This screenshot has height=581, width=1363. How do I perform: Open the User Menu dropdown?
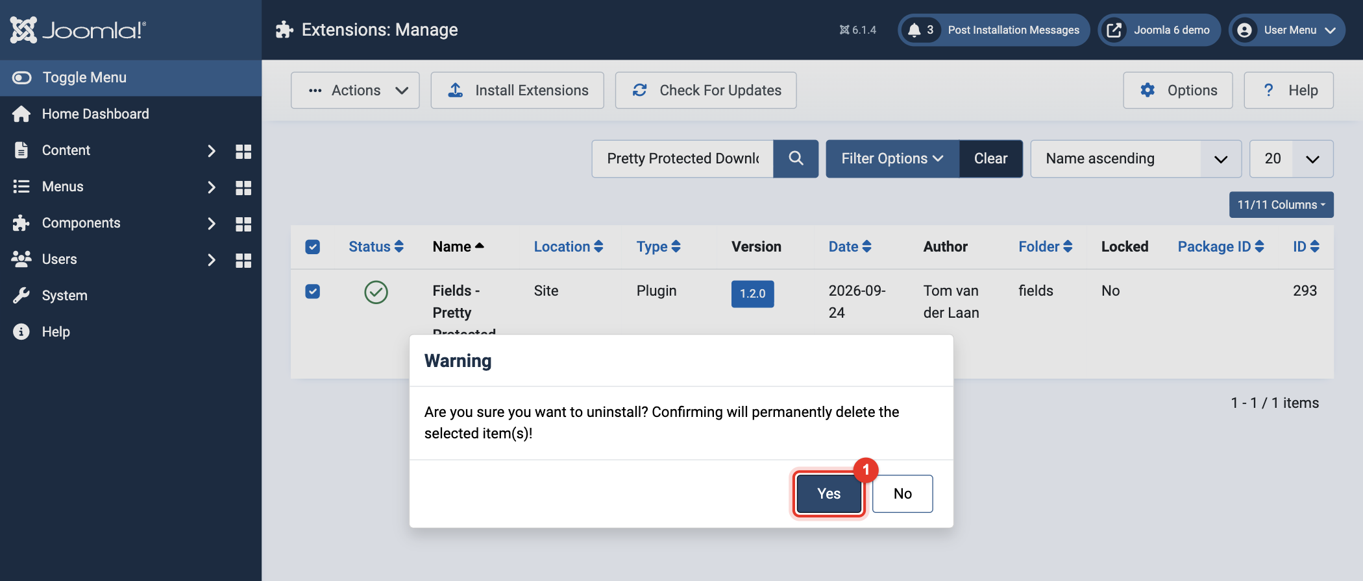pos(1287,30)
